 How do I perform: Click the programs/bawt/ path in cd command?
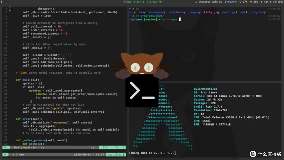pos(152,16)
